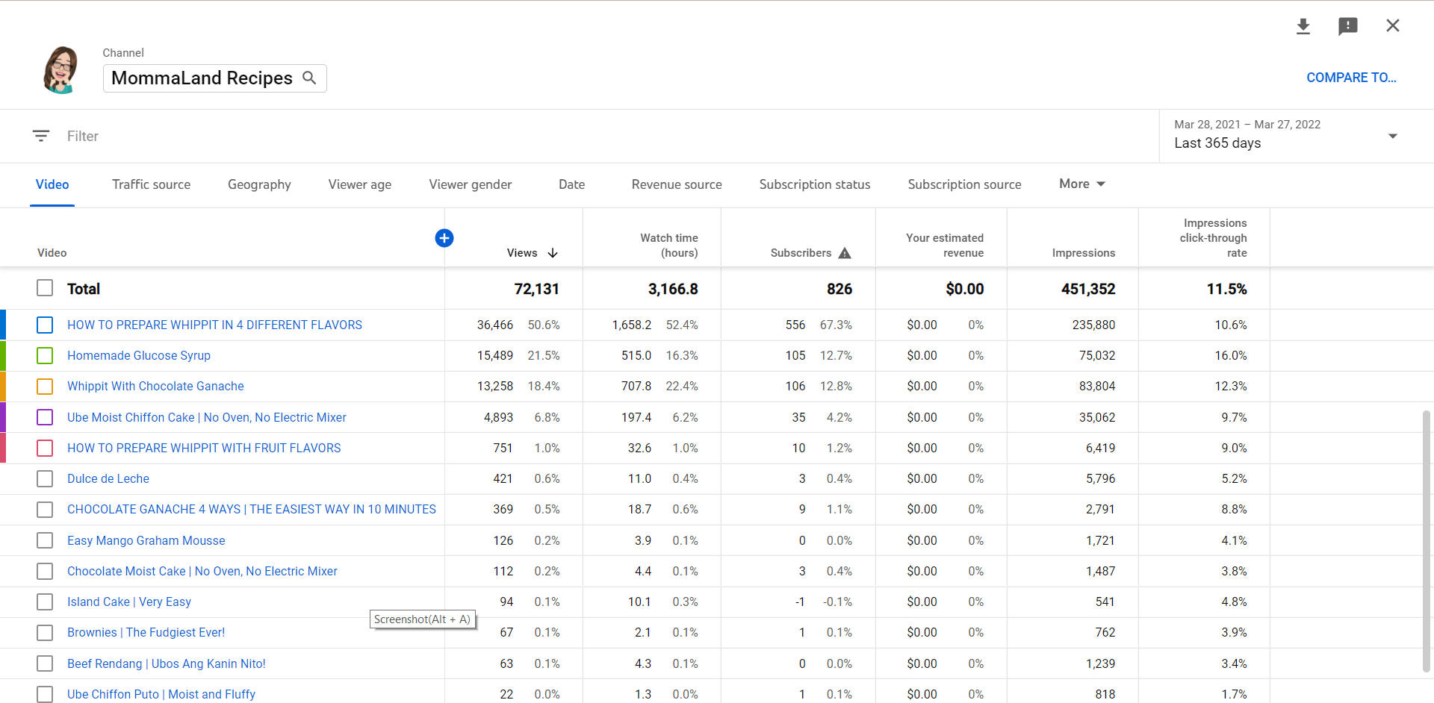Click the Views sort descending arrow

(x=553, y=253)
